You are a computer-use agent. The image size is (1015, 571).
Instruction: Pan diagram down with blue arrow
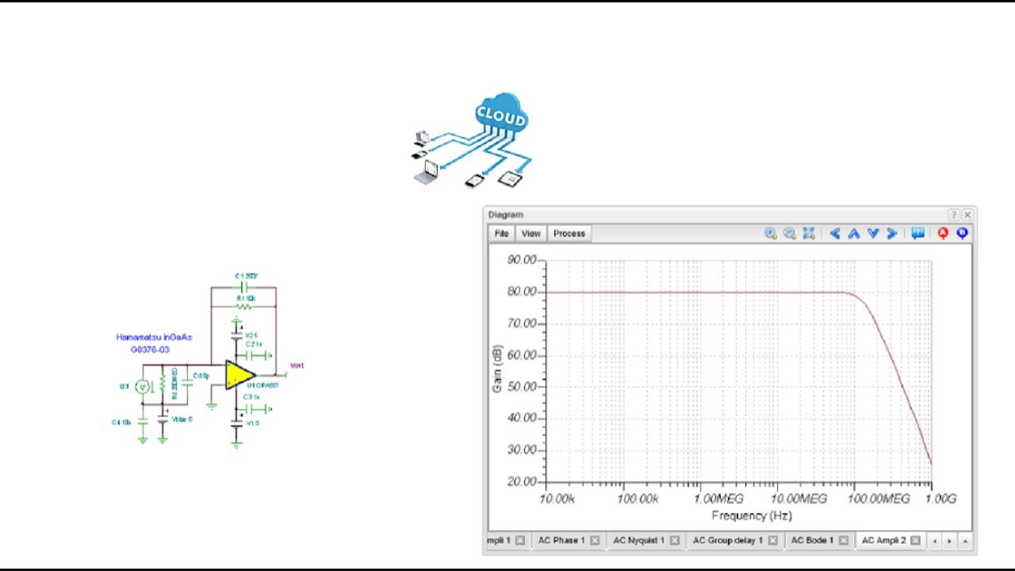point(873,233)
